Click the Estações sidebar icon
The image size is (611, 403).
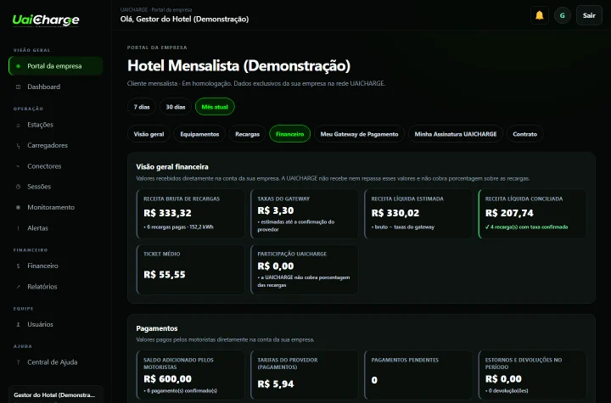tap(18, 125)
